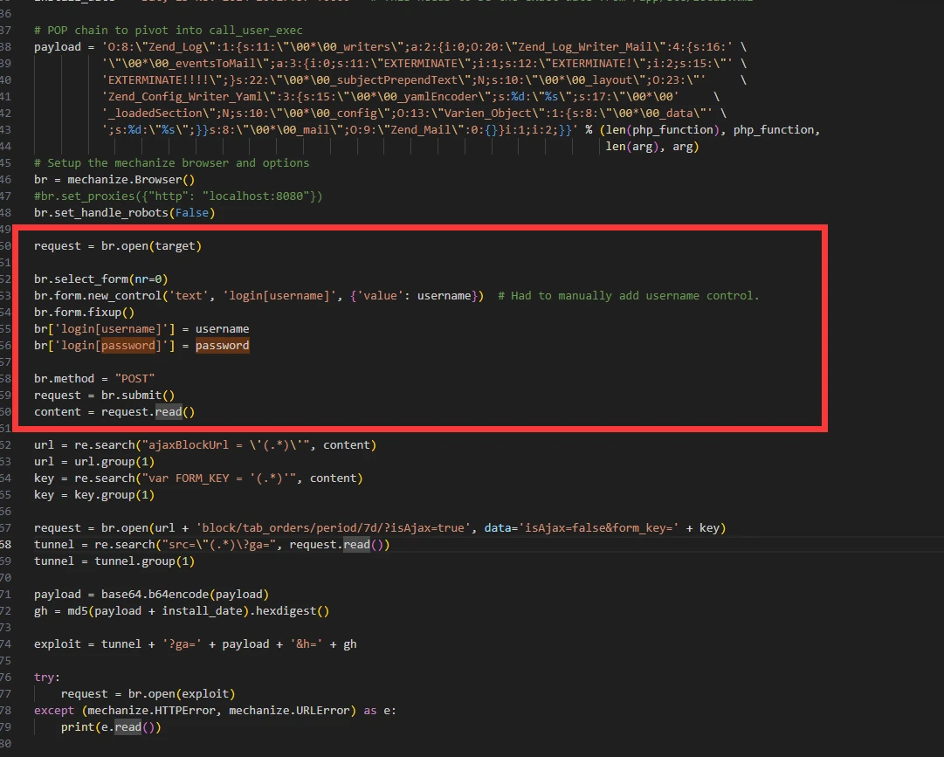Click comment '# Setup the mechanize browser and options'

coord(171,163)
